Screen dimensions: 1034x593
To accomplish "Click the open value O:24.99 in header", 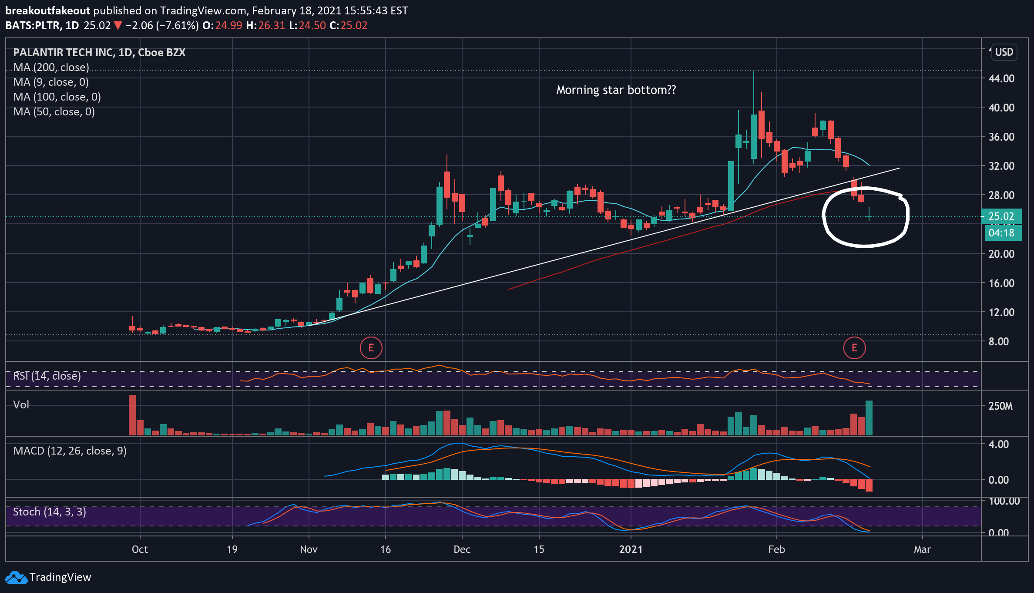I will click(222, 26).
